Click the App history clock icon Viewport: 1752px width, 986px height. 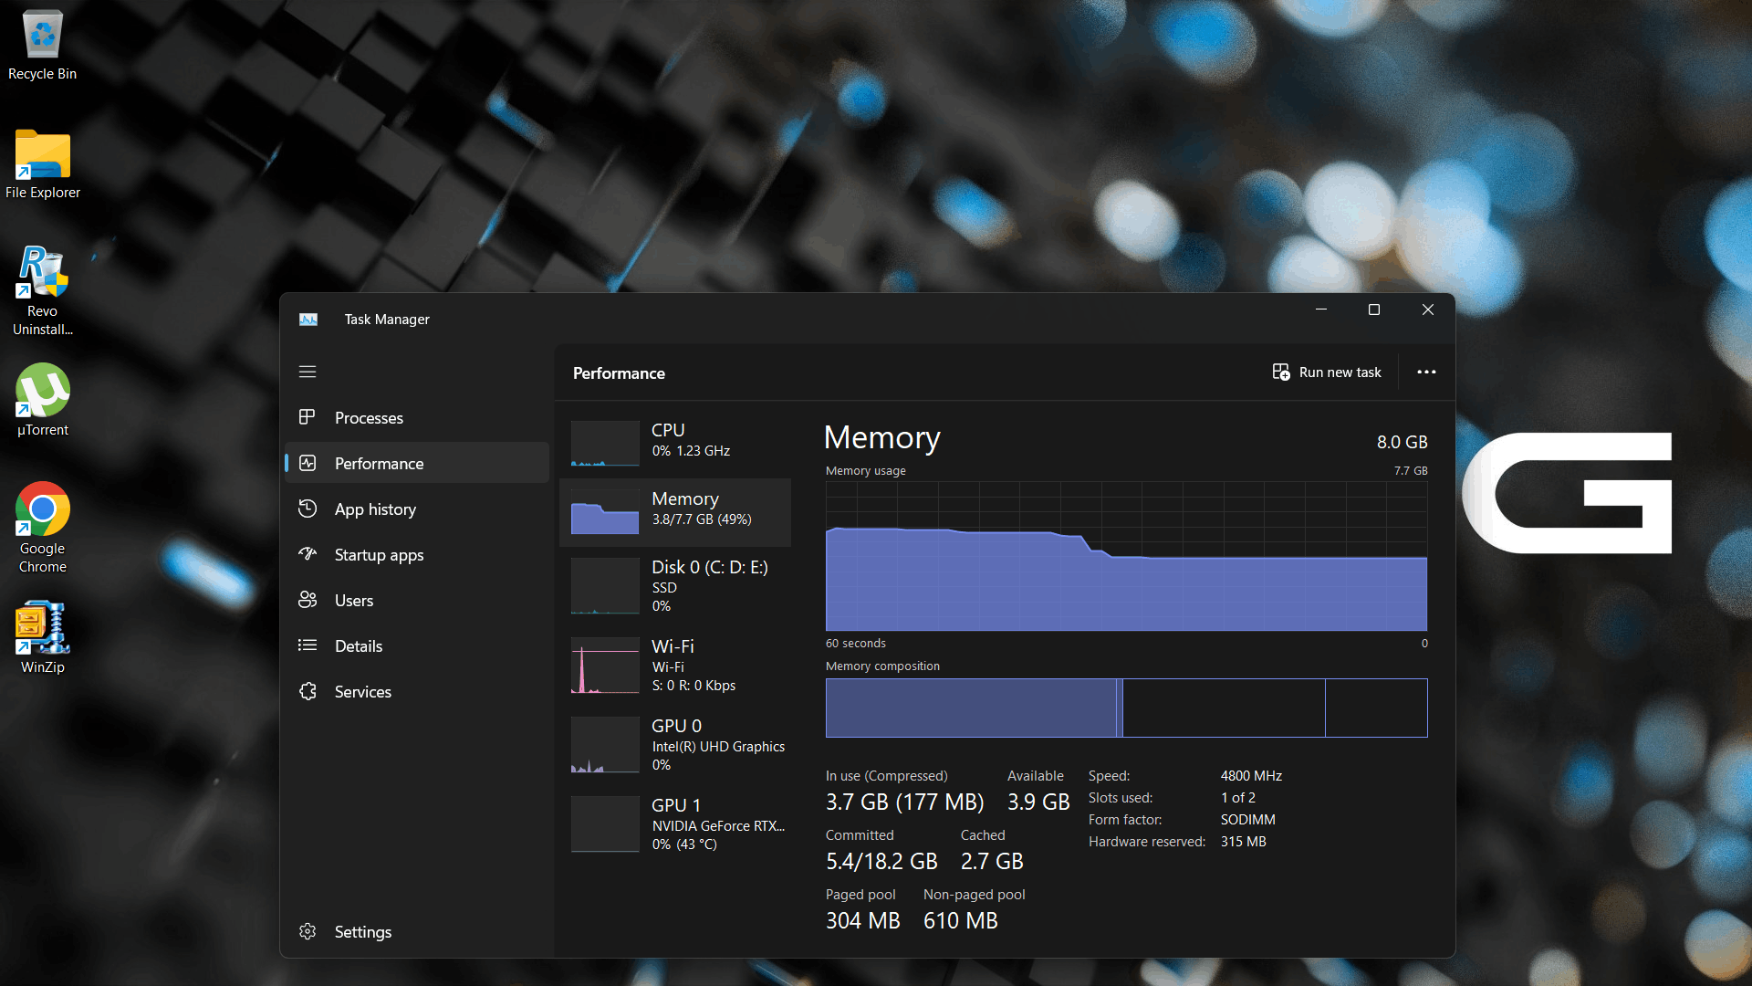pyautogui.click(x=308, y=509)
